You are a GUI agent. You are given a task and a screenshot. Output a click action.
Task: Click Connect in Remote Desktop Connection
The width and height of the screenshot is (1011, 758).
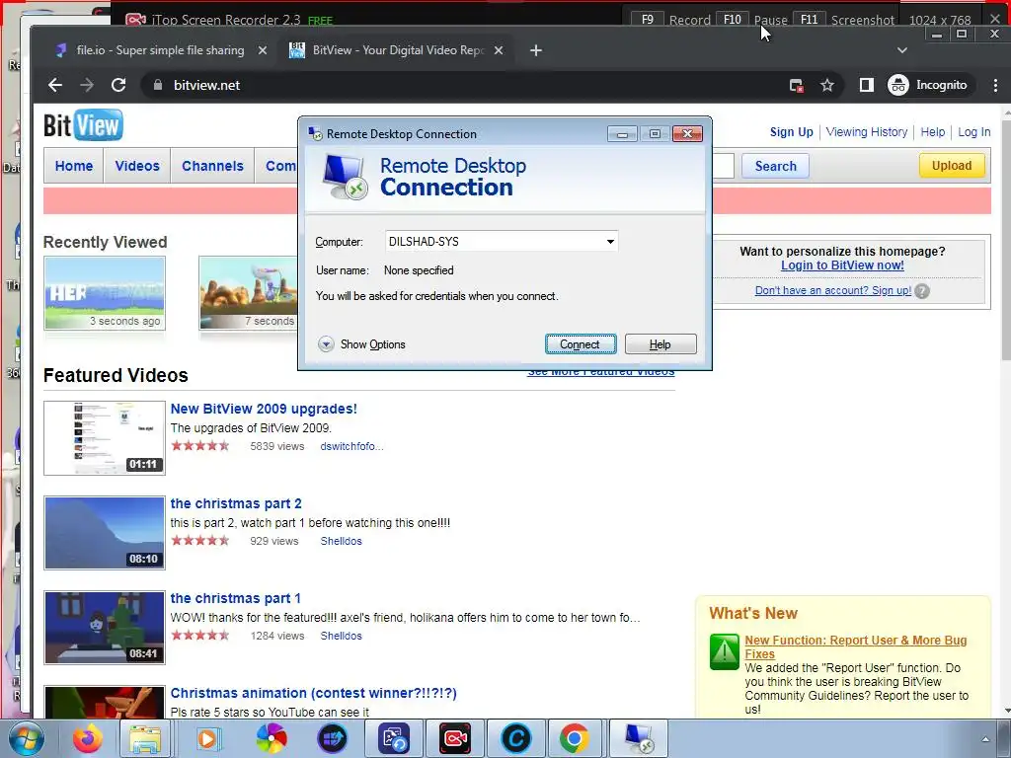pyautogui.click(x=581, y=344)
